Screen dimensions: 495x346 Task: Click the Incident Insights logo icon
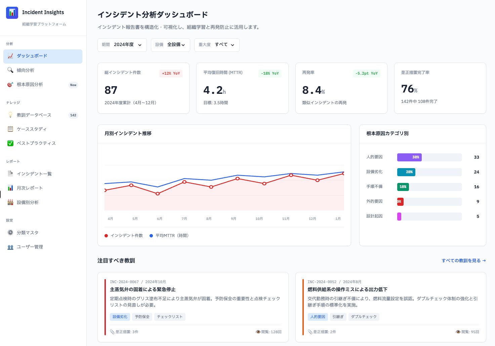tap(12, 13)
